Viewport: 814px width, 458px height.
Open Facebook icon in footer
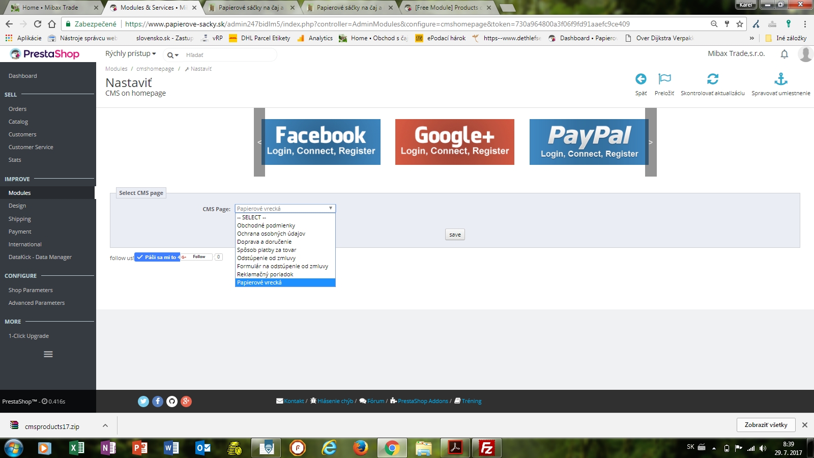coord(158,402)
